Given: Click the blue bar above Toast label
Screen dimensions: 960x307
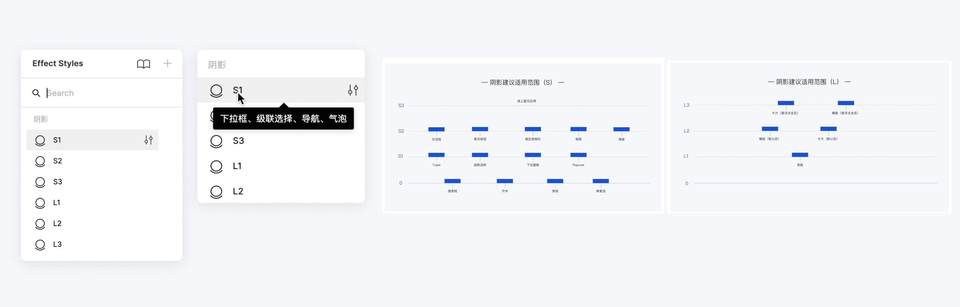Looking at the screenshot, I should pos(436,155).
